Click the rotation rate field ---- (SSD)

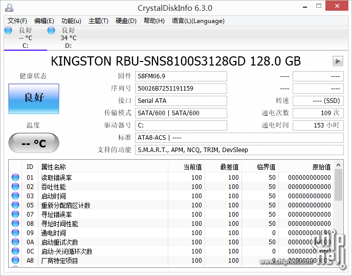[x=318, y=101]
